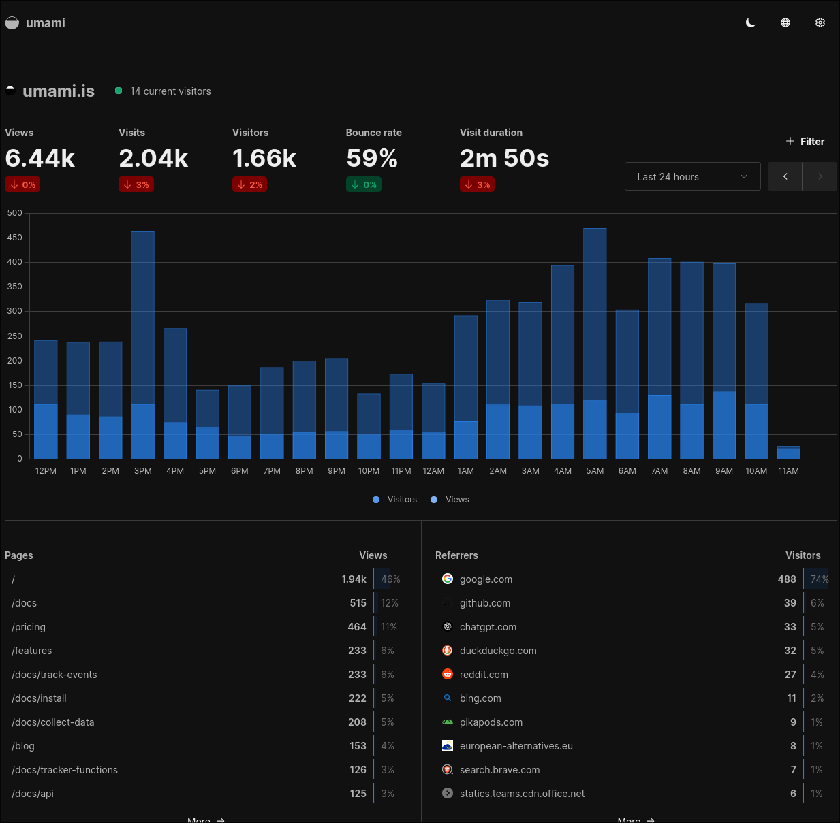The image size is (840, 823).
Task: Toggle Visitors series in chart legend
Action: [x=394, y=500]
